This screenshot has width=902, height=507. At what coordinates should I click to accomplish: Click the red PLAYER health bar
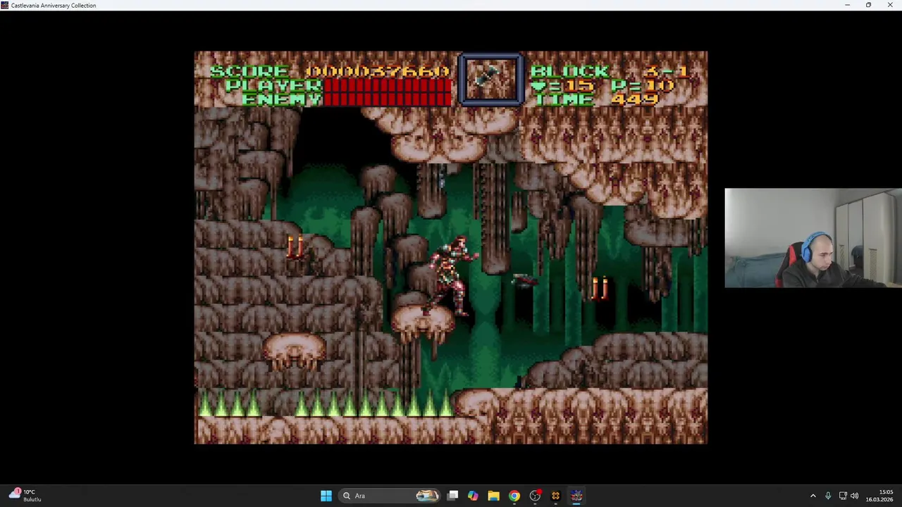(388, 86)
